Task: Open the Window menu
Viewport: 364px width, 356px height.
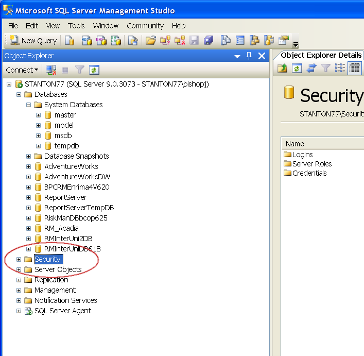Action: point(106,26)
